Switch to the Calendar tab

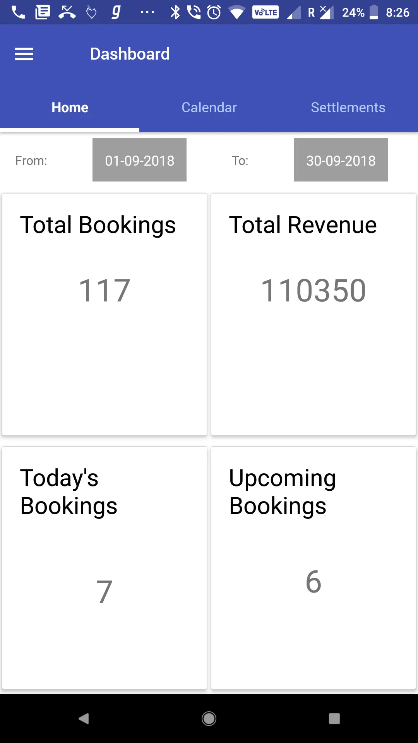tap(209, 108)
